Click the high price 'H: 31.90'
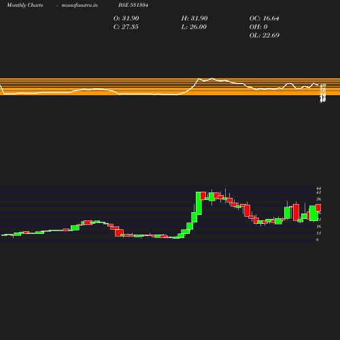 pos(194,18)
